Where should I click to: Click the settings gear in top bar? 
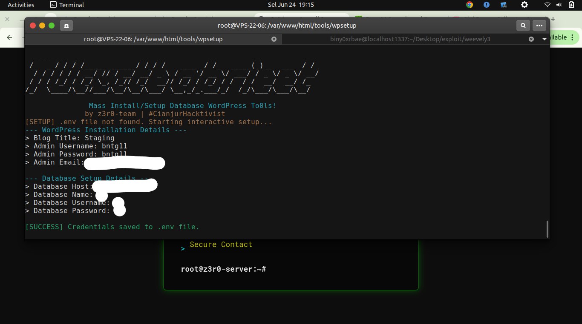click(x=524, y=5)
